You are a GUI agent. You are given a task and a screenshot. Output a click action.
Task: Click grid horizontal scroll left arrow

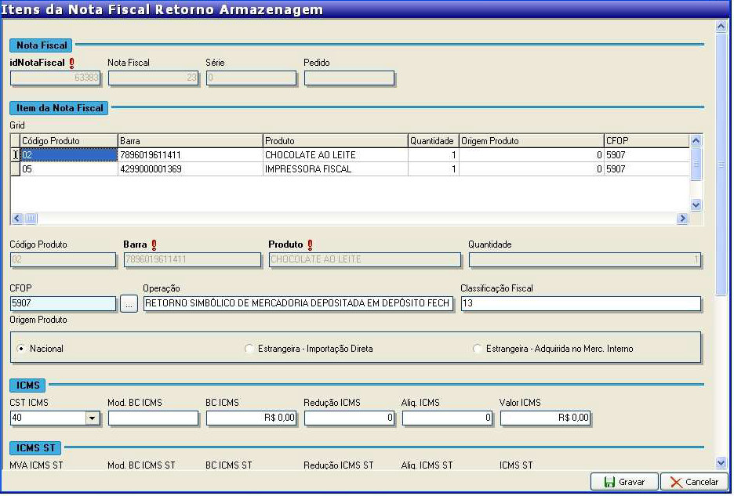17,219
